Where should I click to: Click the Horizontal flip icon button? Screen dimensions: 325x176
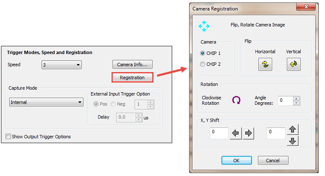coord(265,64)
